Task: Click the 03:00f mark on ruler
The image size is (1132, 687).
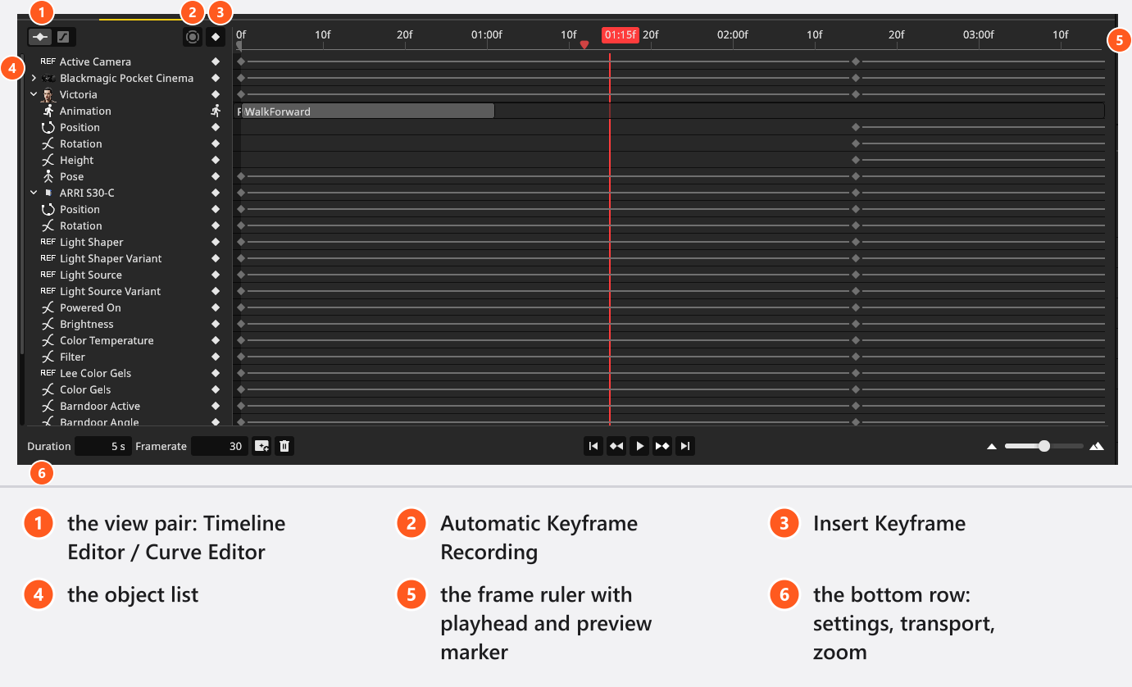Action: (978, 34)
